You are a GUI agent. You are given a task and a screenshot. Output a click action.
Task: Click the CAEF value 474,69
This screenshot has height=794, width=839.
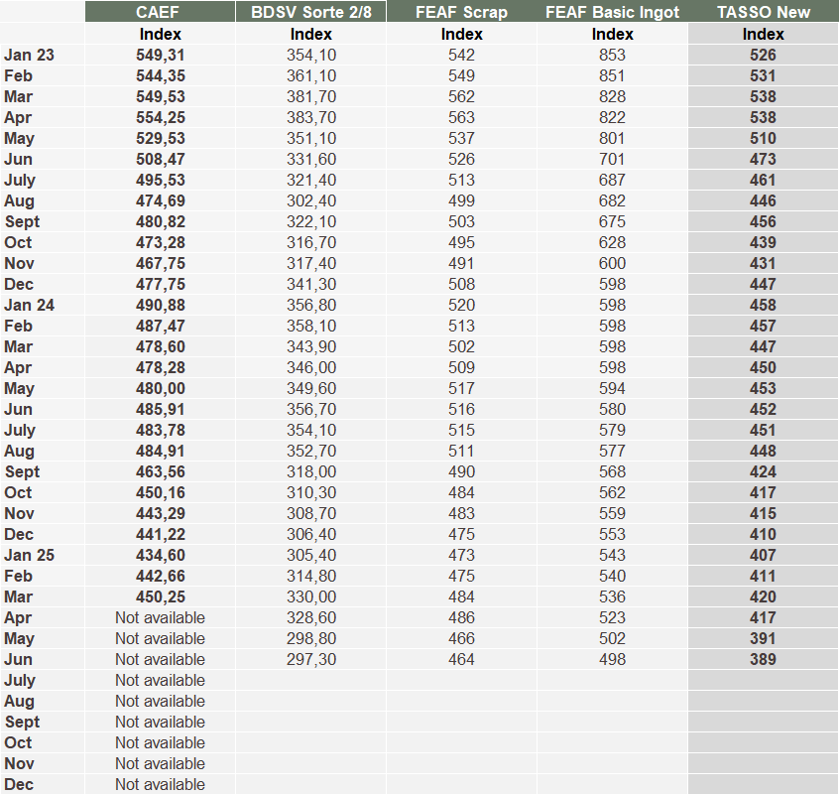(160, 201)
